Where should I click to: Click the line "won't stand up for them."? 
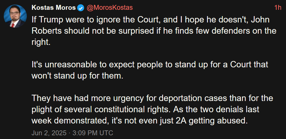76,76
